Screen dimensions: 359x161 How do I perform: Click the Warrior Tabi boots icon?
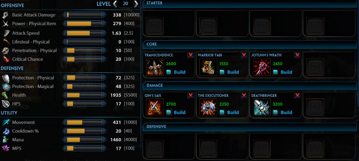208,67
